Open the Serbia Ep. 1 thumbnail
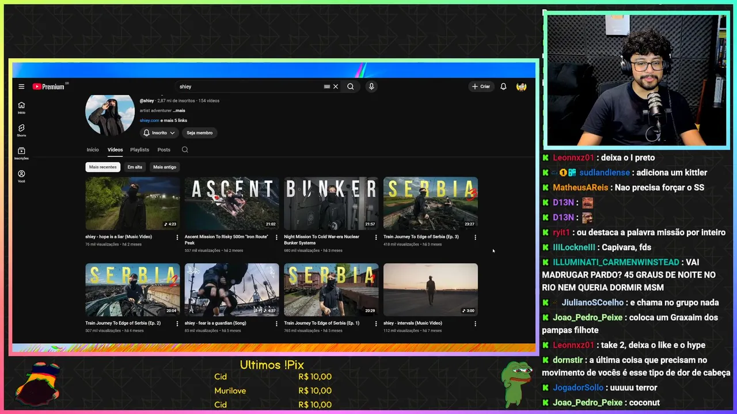This screenshot has width=737, height=414. coord(331,290)
